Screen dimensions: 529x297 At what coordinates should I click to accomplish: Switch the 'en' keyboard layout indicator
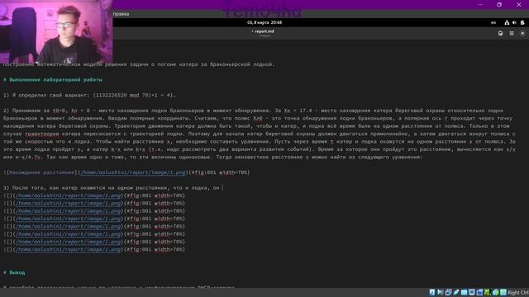pyautogui.click(x=493, y=22)
